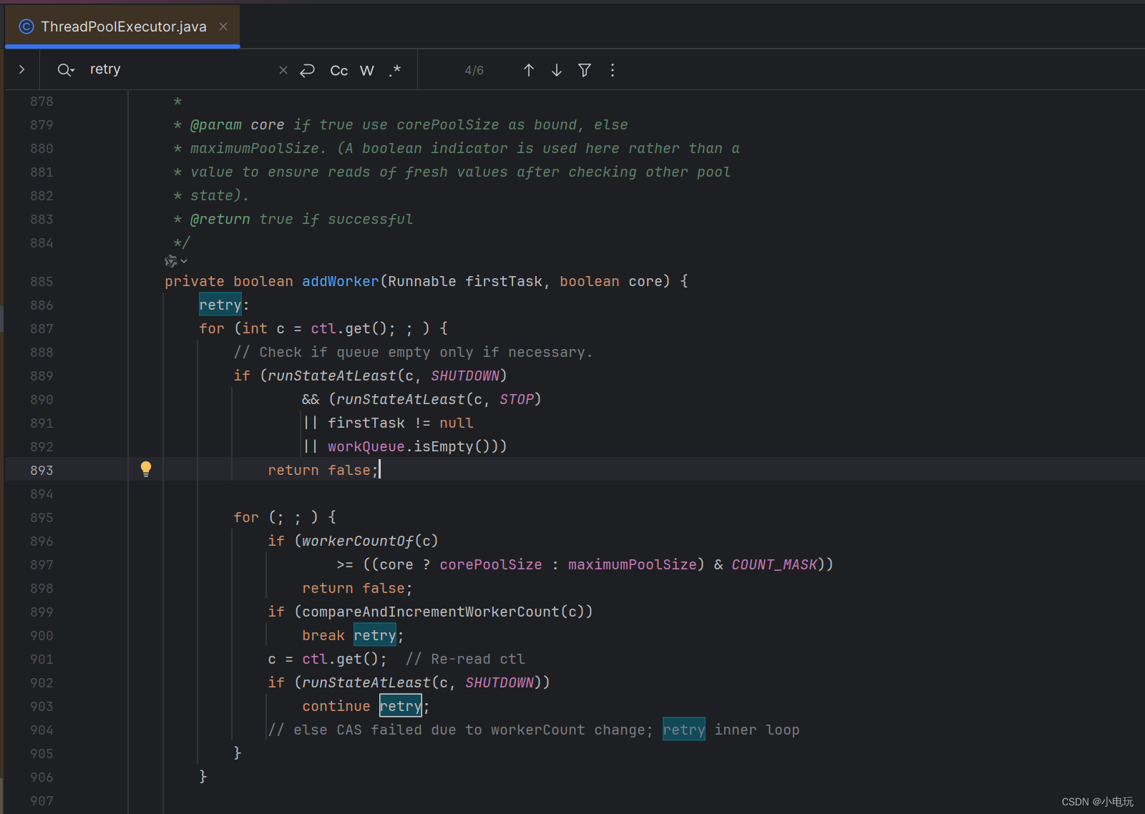Click line number 903 in gutter
The width and height of the screenshot is (1145, 814).
[x=42, y=706]
